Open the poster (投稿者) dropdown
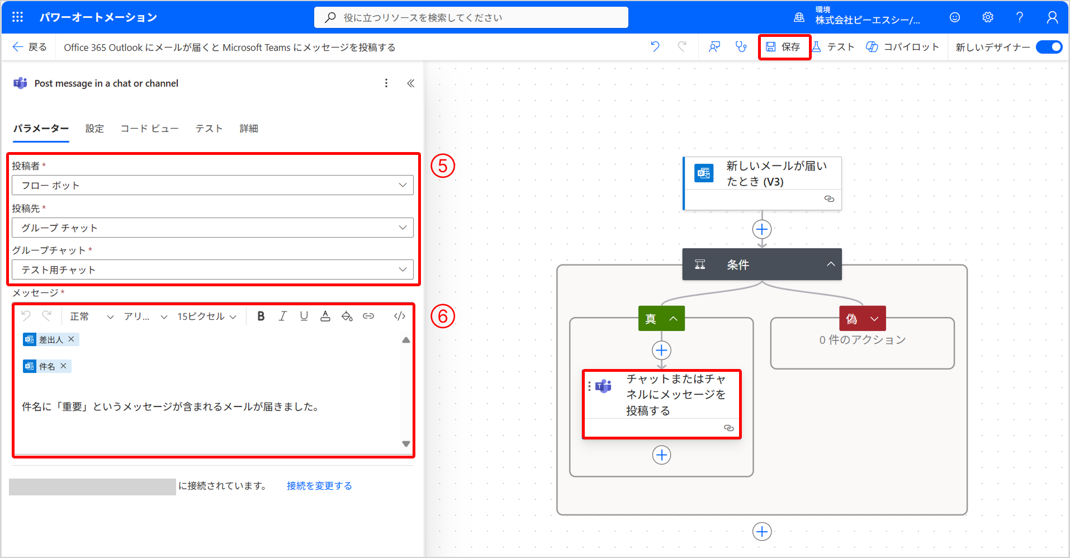Image resolution: width=1070 pixels, height=558 pixels. coord(212,185)
